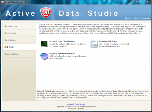Viewport: 152px width, 112px height.
Task: Go to the Documentation tab
Action: [x=19, y=54]
